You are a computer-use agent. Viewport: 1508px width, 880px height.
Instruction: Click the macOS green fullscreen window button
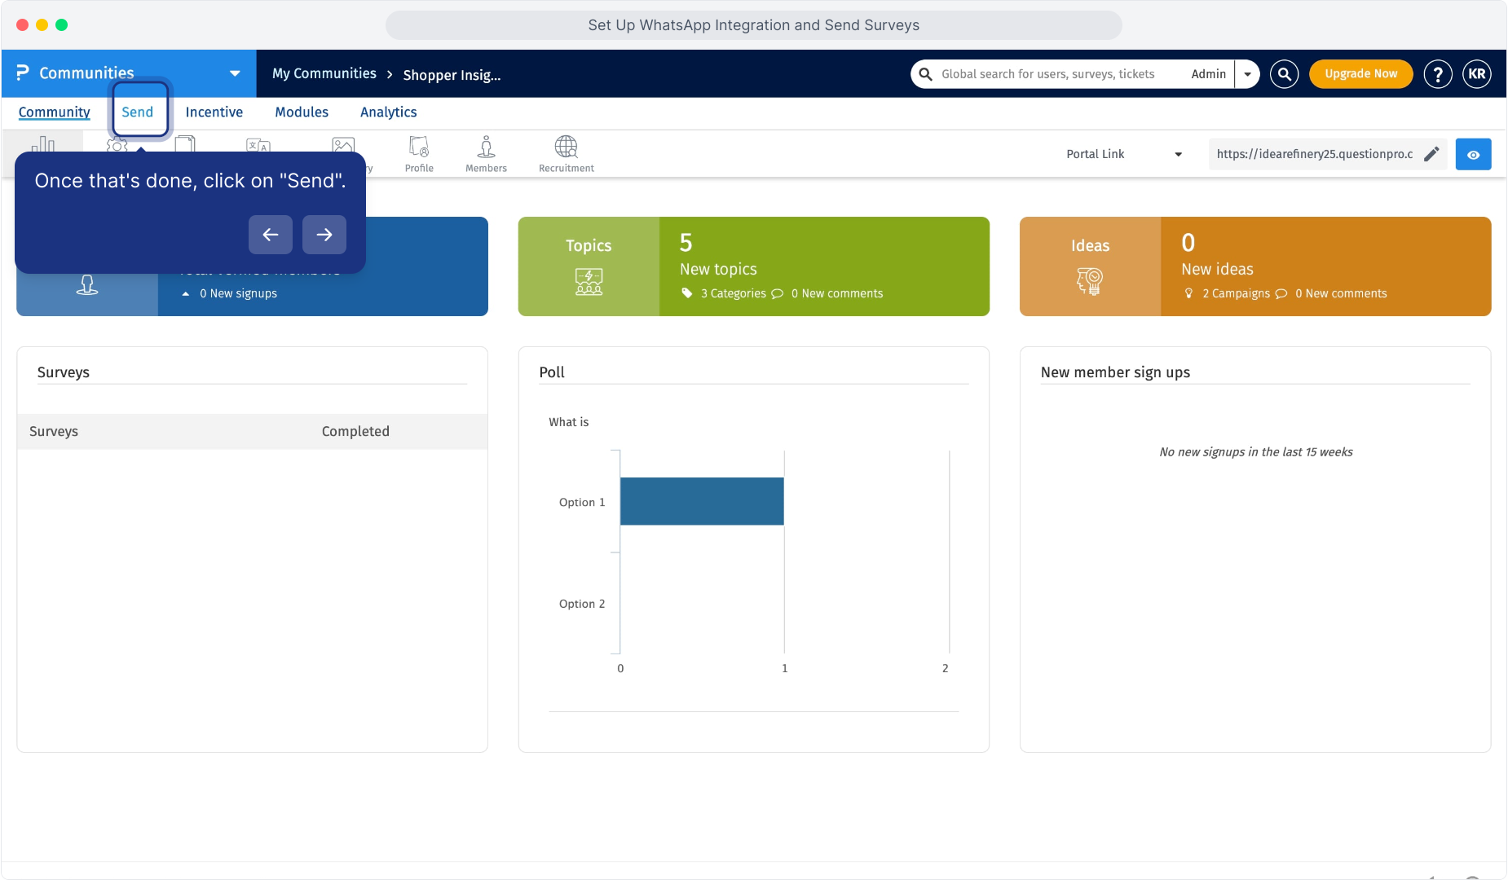[62, 24]
